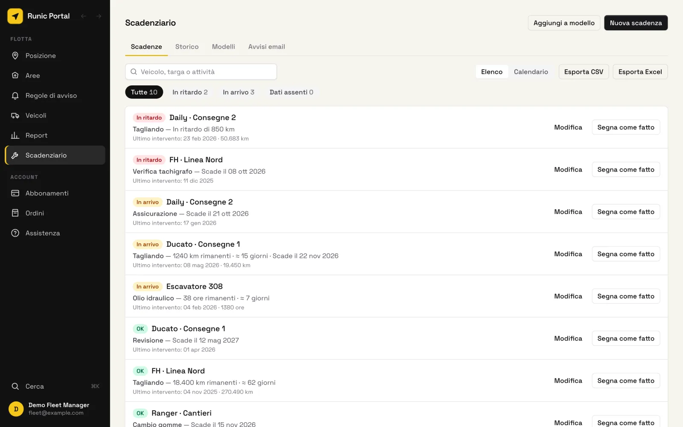Switch to the Calendario view
Viewport: 683px width, 427px height.
tap(531, 72)
